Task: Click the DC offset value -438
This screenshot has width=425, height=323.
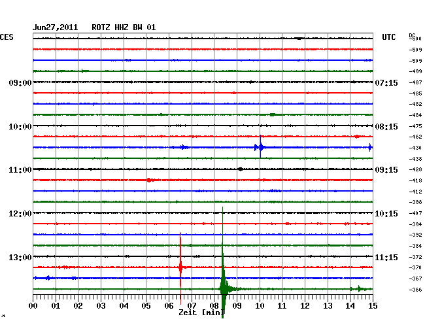Action: click(x=415, y=159)
